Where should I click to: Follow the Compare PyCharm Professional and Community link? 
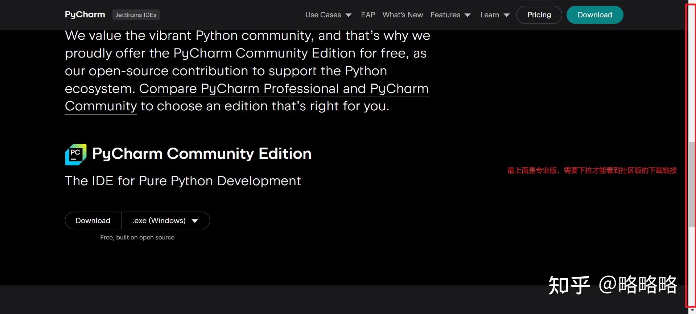point(283,89)
